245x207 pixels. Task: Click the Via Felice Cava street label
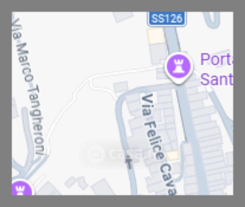tap(159, 144)
